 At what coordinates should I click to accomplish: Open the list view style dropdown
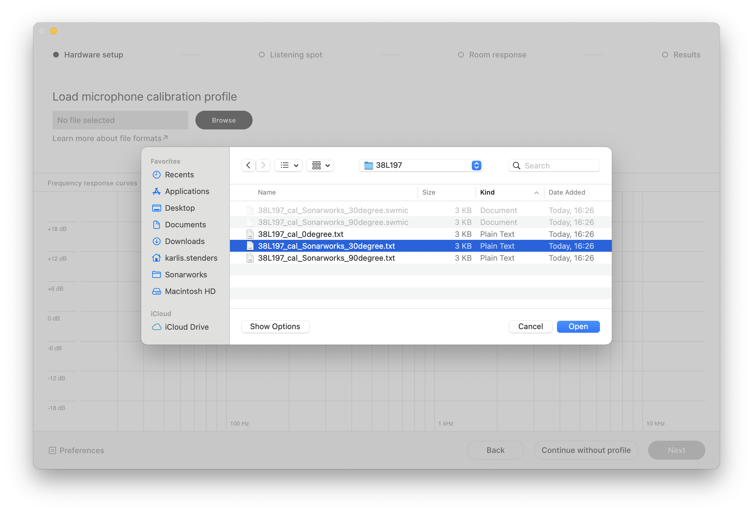288,165
